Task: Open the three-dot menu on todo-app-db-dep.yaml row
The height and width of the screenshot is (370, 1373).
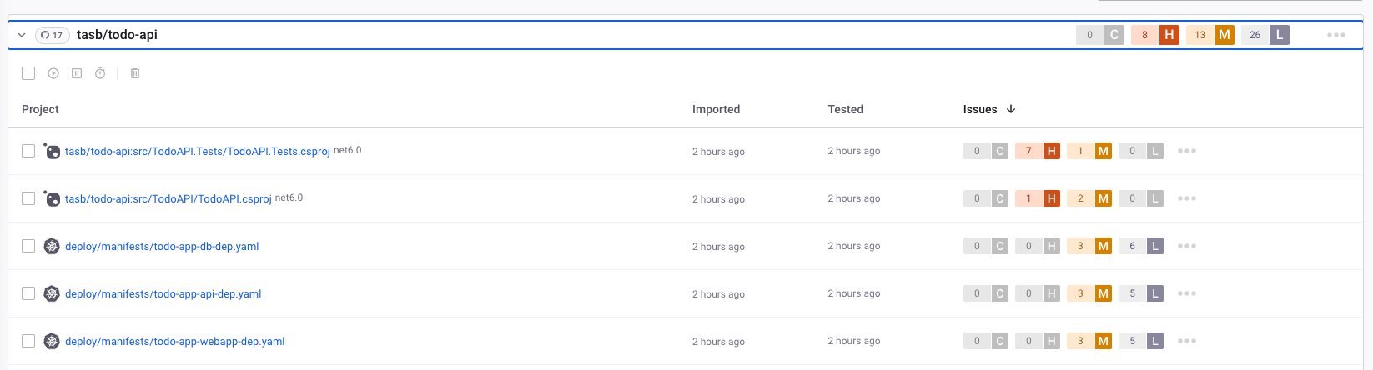Action: (1186, 246)
